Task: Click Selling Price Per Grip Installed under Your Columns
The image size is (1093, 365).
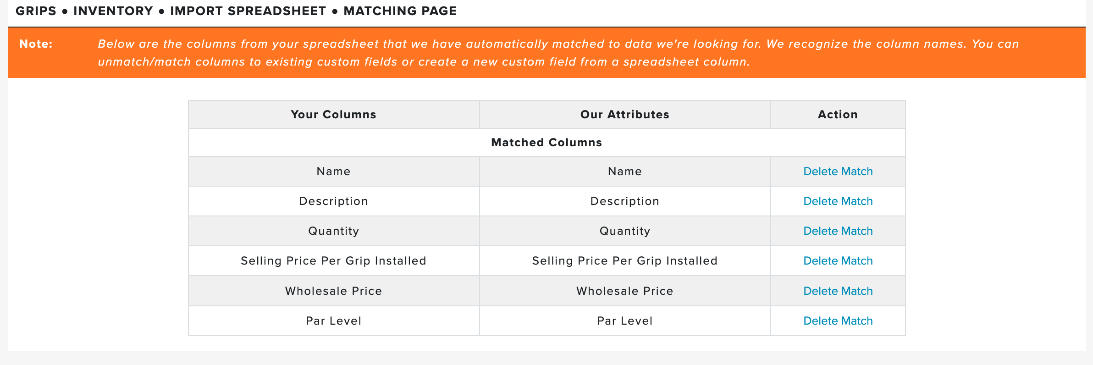Action: tap(333, 261)
